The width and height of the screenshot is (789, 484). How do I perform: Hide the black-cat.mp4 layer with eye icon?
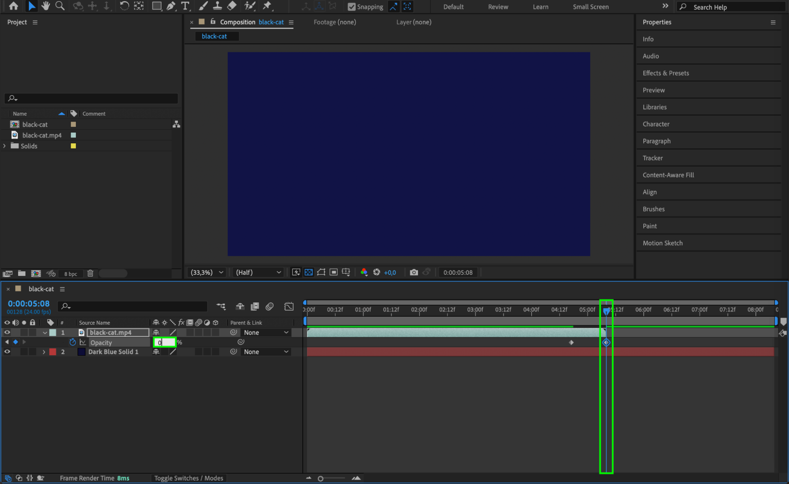coord(7,332)
